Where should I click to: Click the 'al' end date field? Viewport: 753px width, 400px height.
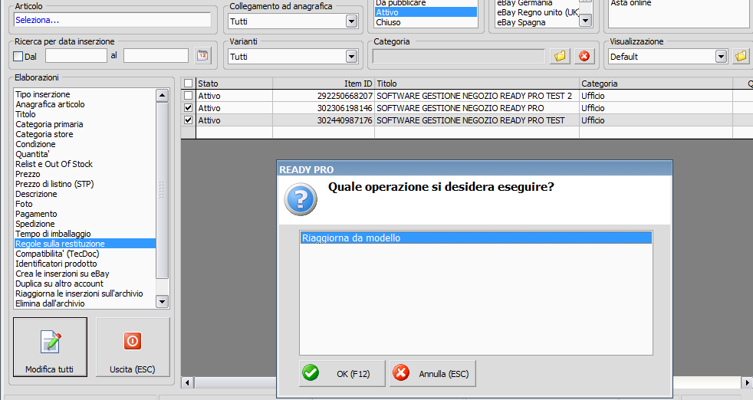tap(156, 56)
